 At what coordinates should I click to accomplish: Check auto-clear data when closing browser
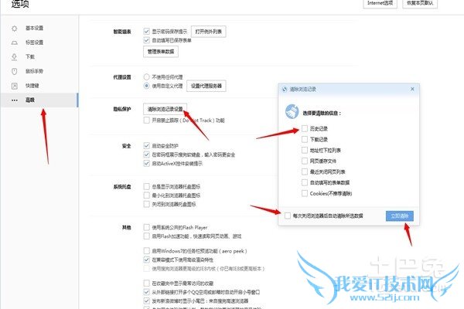288,216
